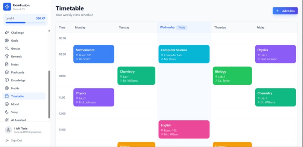Viewport: 303px width, 147px height.
Task: Go to the Groups section
Action: click(24, 48)
